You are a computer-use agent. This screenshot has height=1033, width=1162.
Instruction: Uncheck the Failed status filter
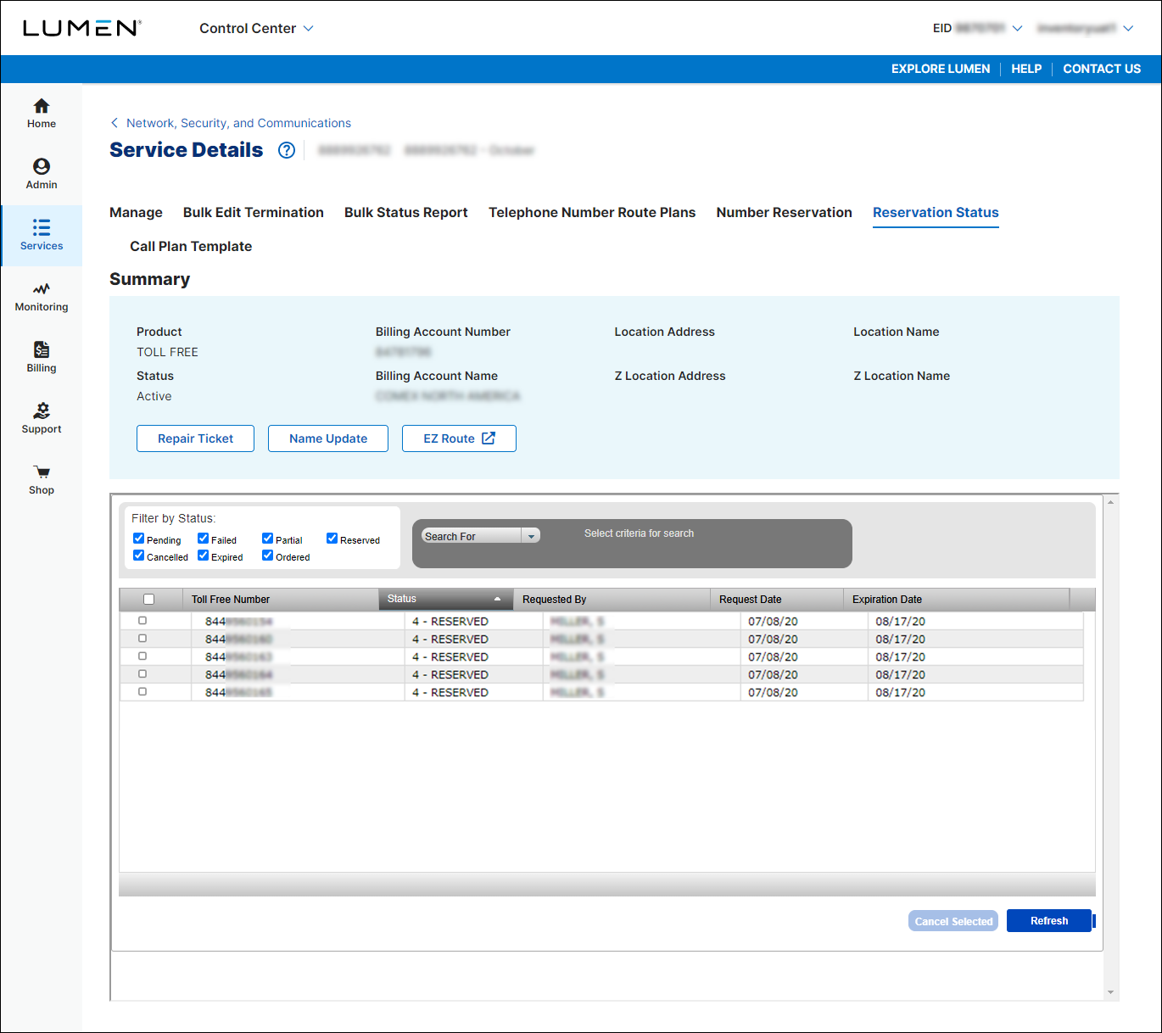(203, 539)
